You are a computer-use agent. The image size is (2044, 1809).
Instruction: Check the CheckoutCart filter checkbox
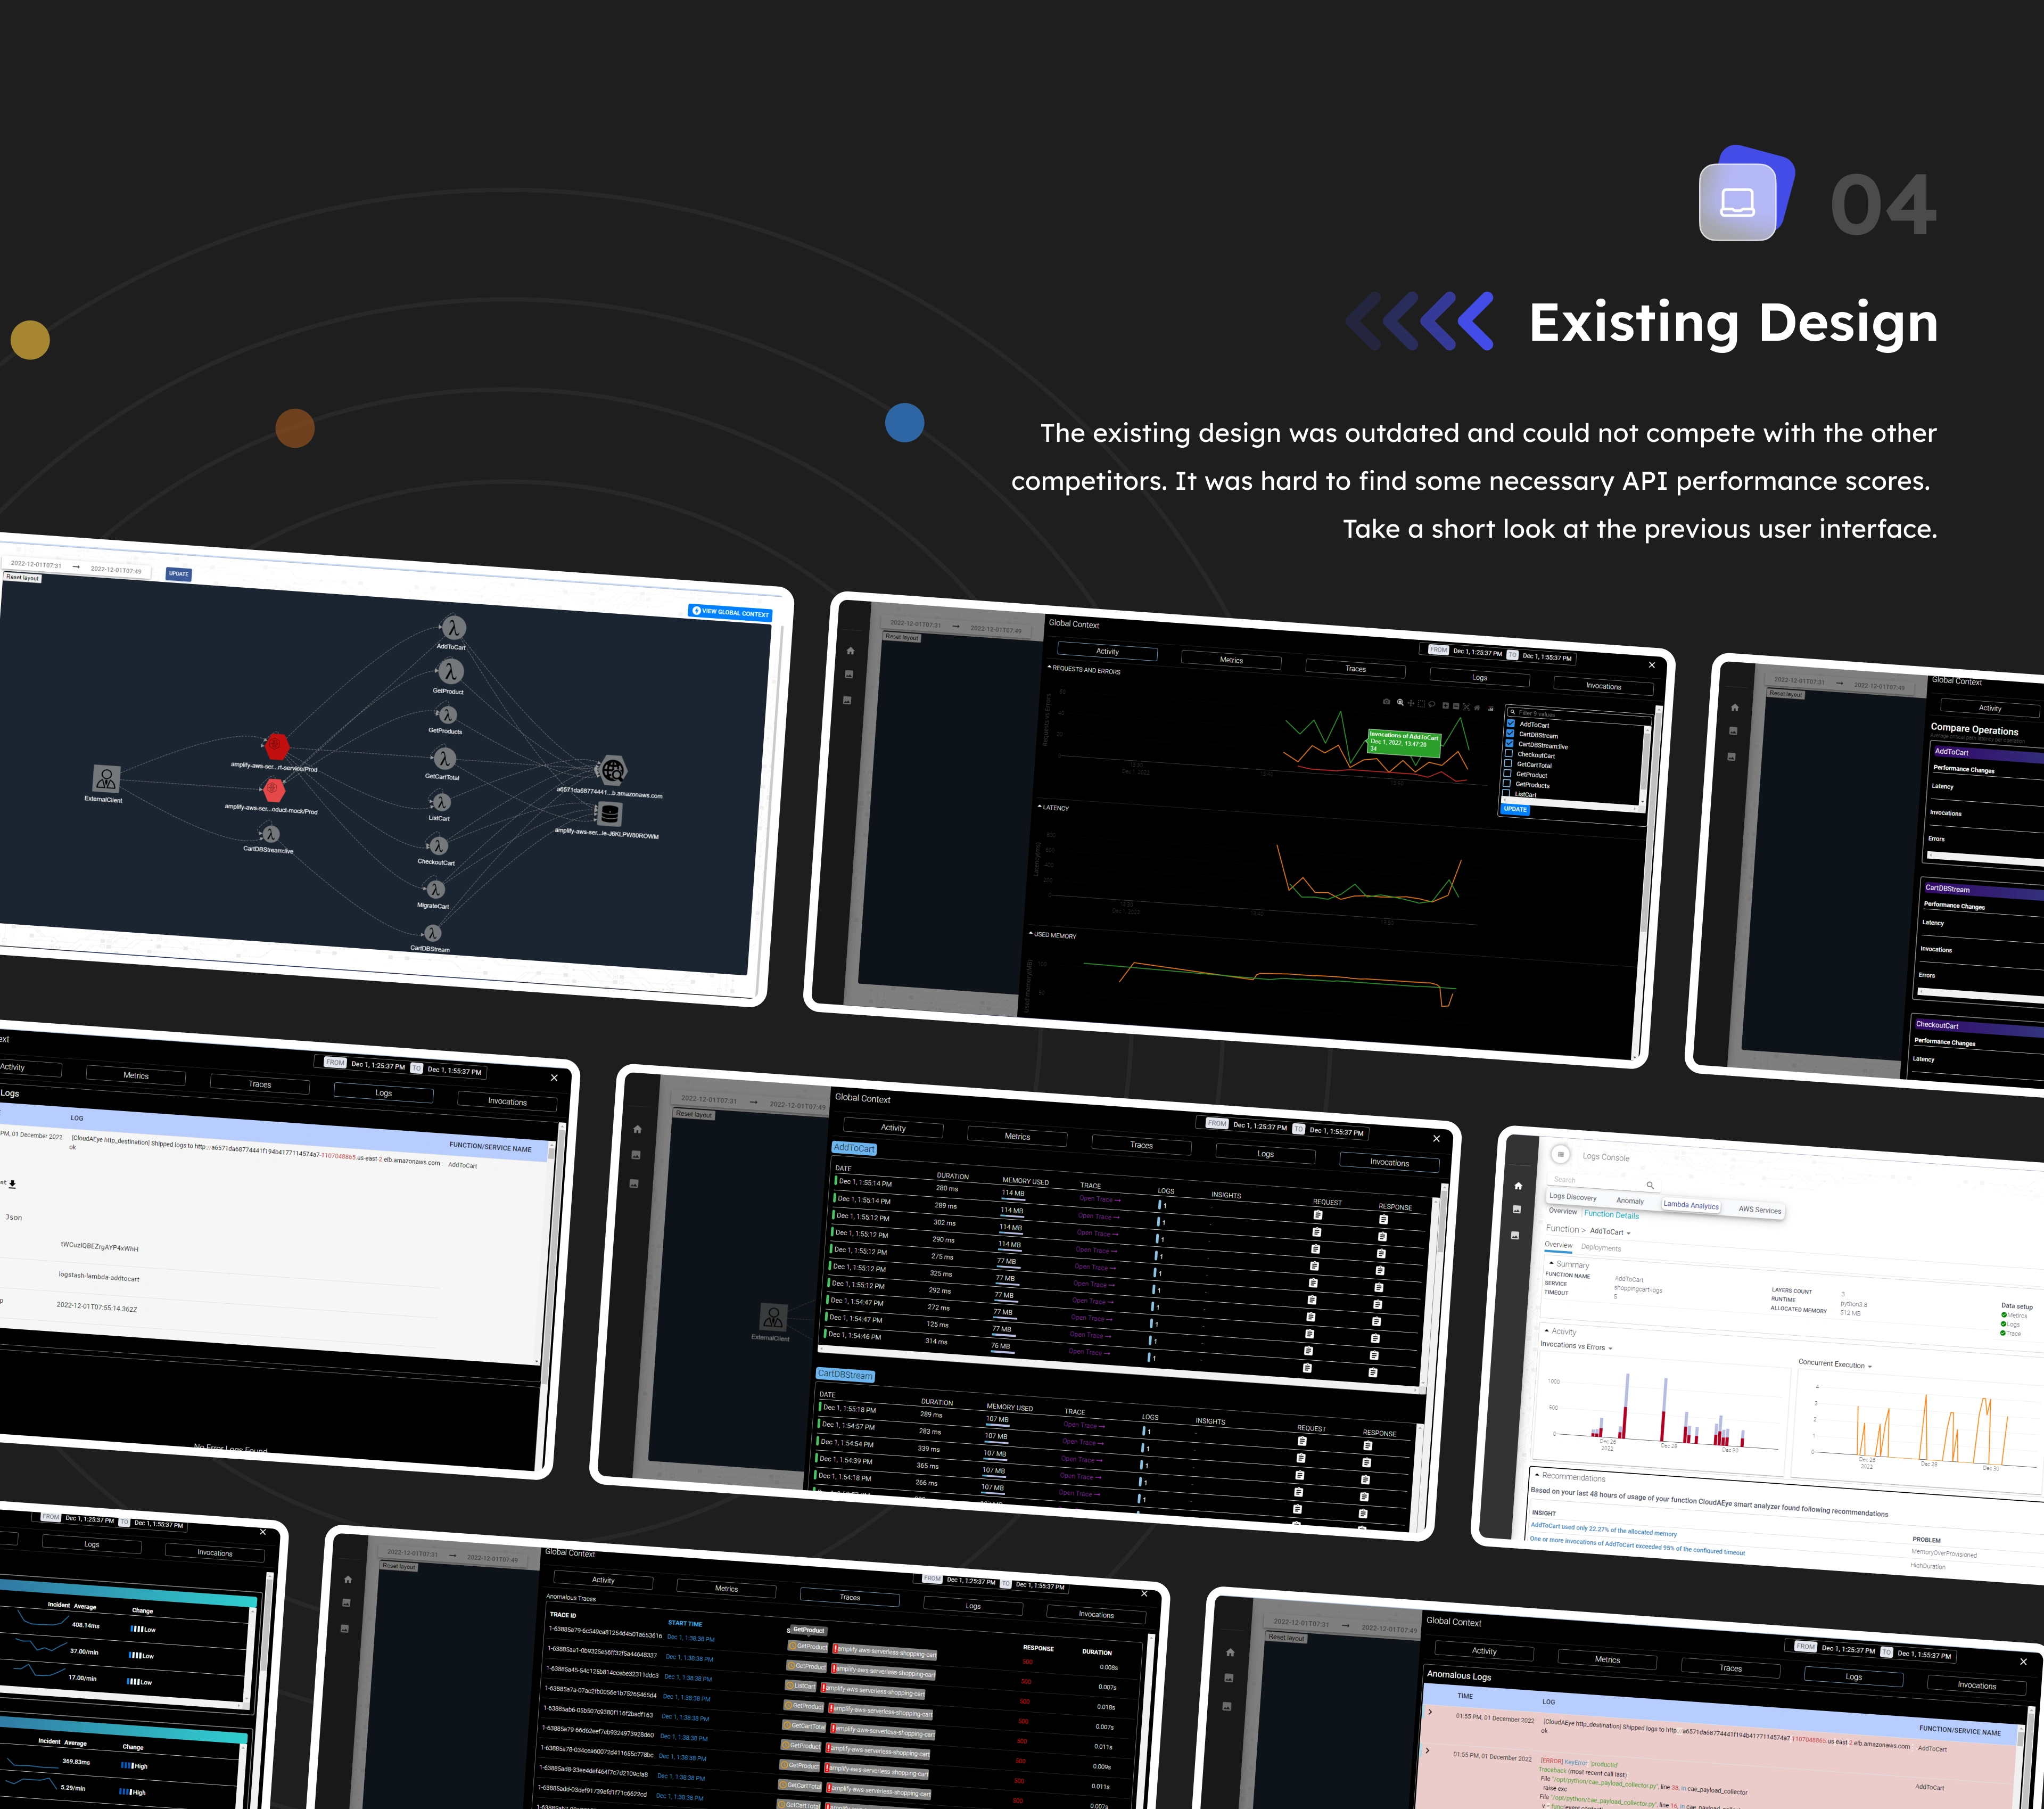pos(1509,753)
